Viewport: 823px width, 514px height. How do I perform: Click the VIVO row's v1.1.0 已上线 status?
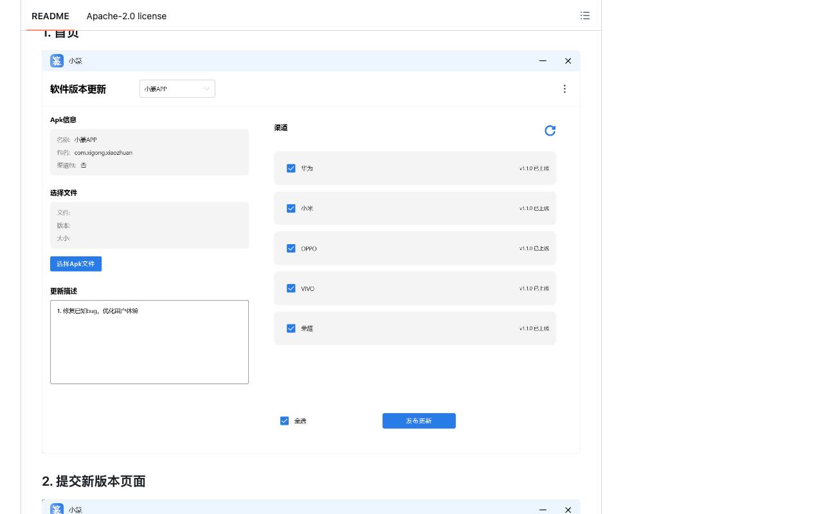(534, 288)
